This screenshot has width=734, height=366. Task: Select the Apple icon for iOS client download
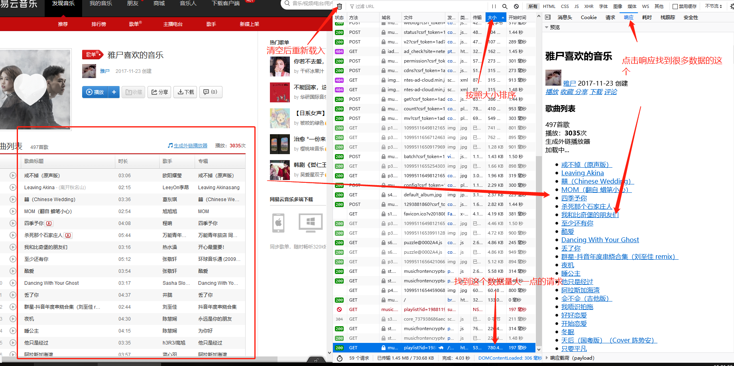(278, 223)
